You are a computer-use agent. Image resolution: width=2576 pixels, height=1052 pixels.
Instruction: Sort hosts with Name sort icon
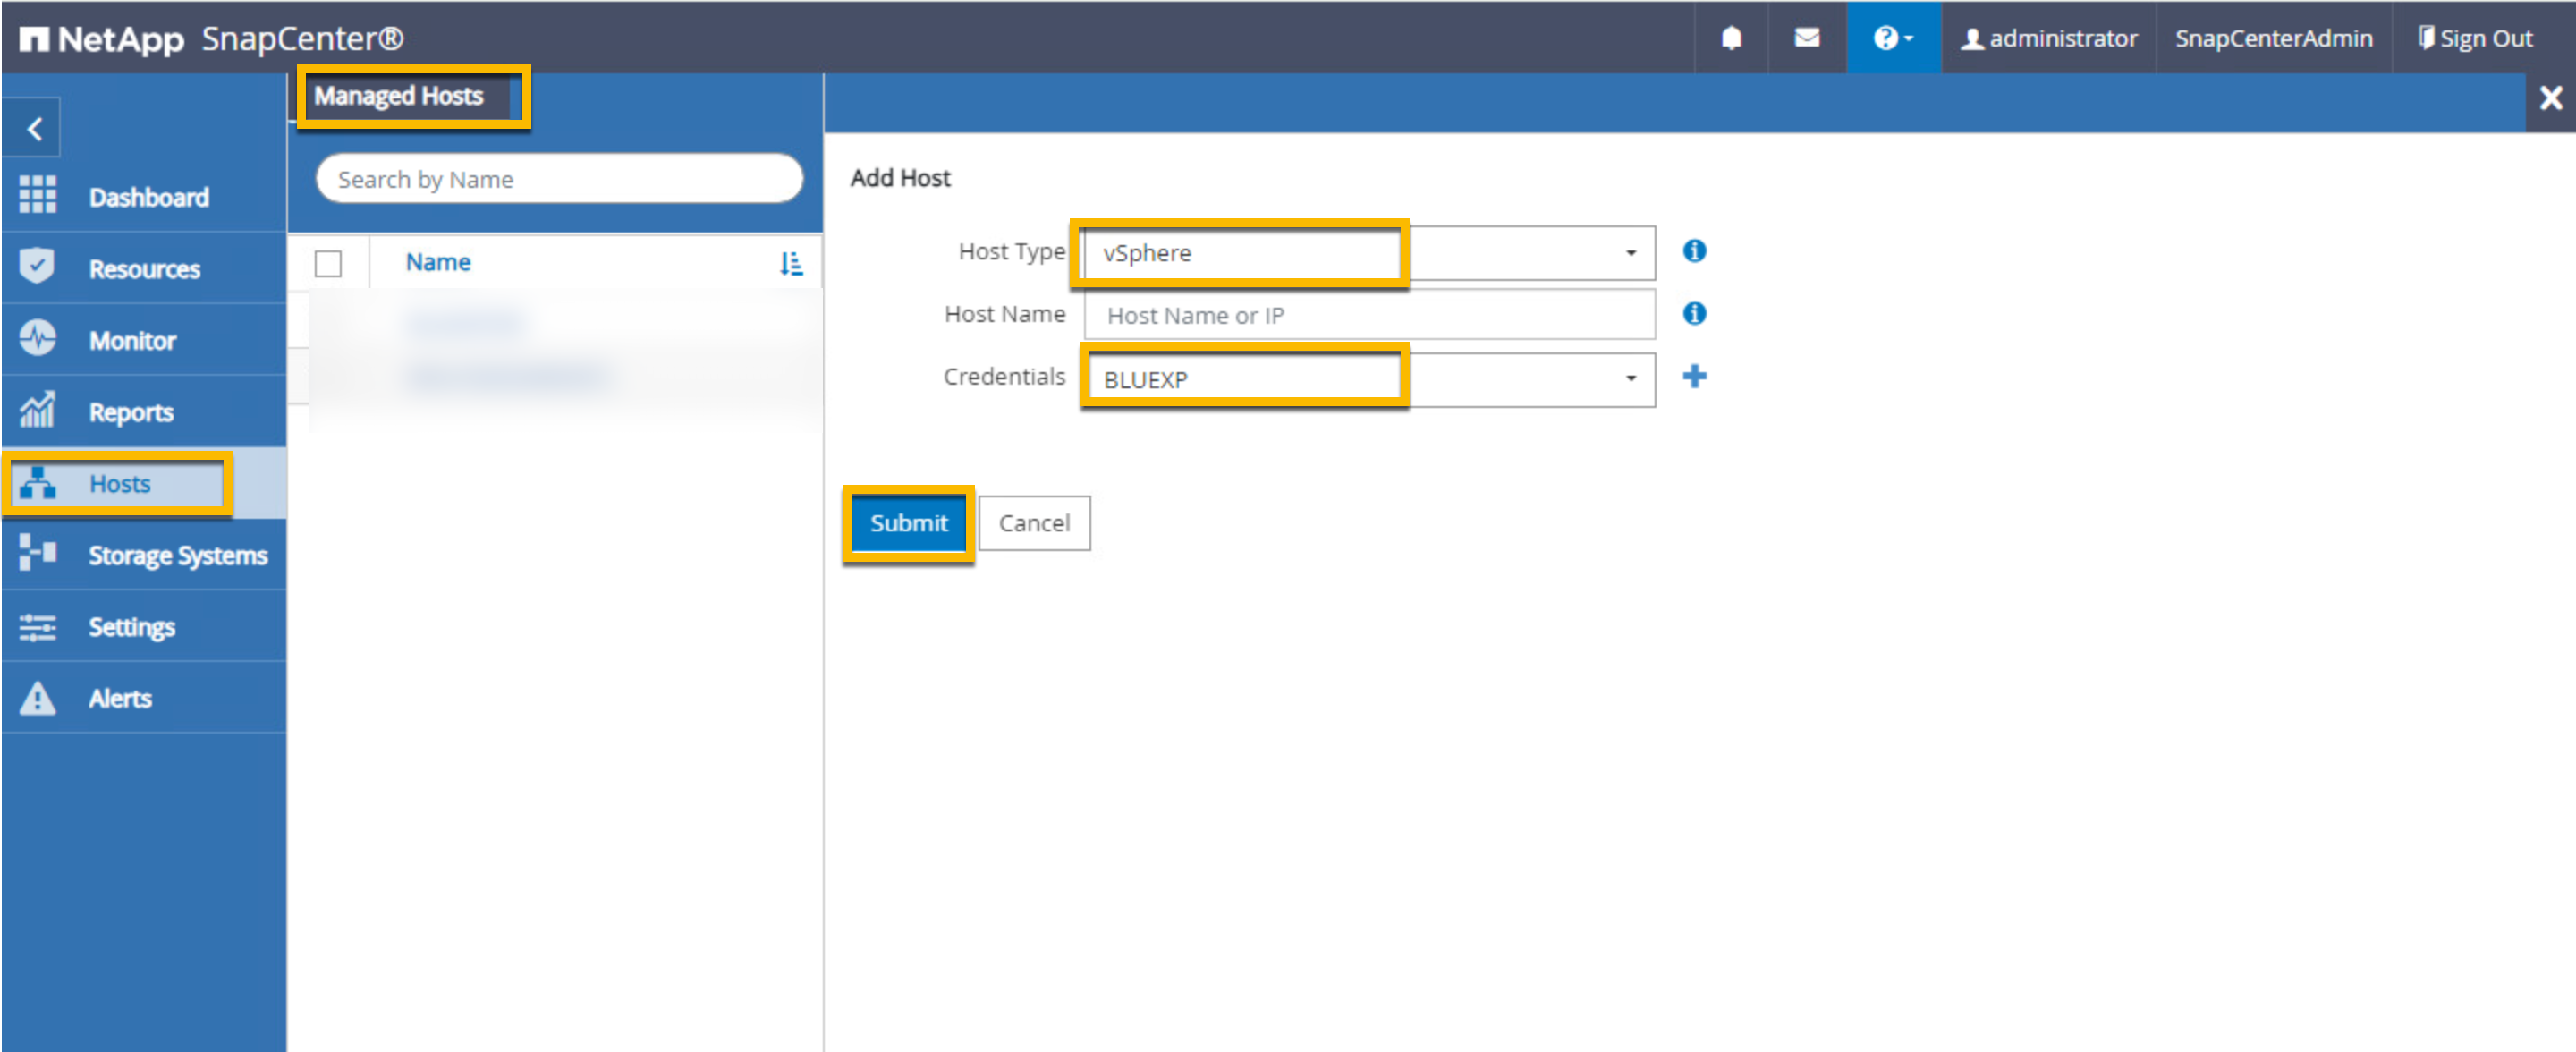point(790,263)
